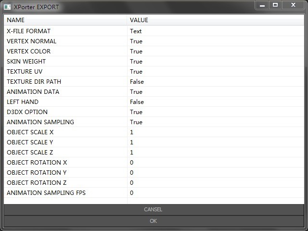This screenshot has height=231, width=308.
Task: Toggle the VERTEX COLOR True value
Action: point(136,51)
